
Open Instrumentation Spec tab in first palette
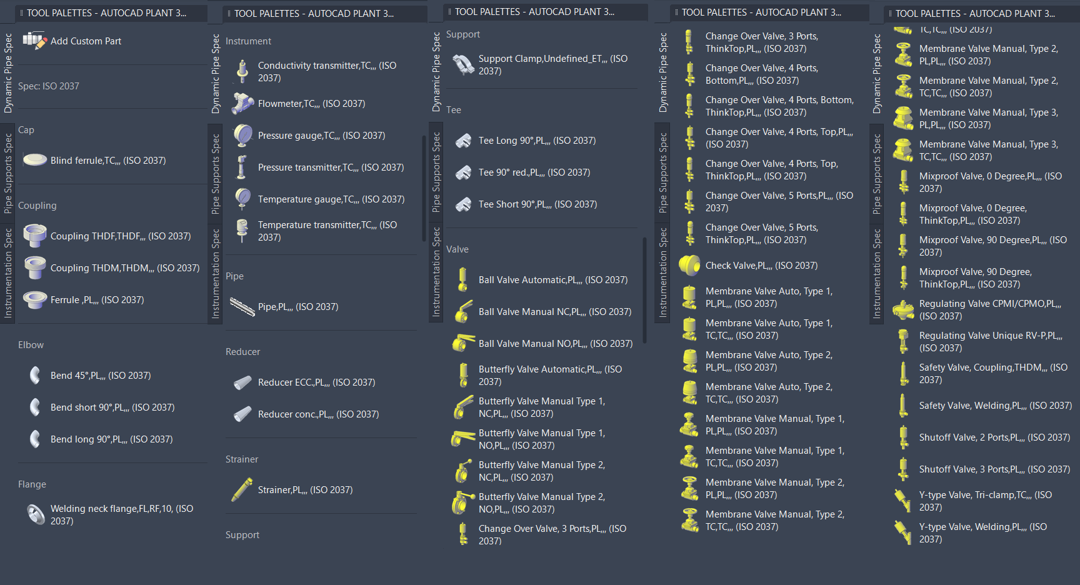pyautogui.click(x=8, y=273)
